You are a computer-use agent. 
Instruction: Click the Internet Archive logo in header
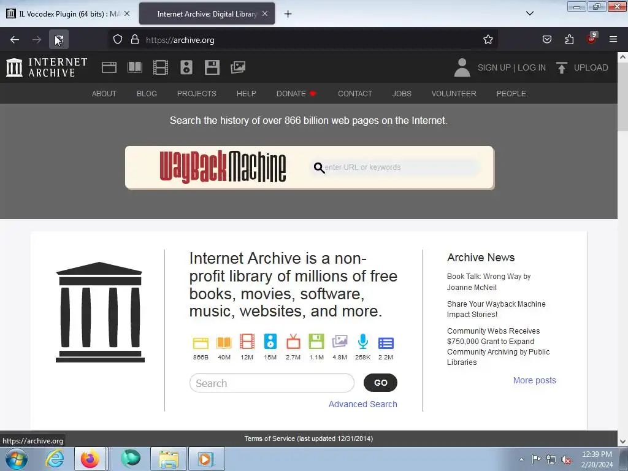click(x=47, y=67)
